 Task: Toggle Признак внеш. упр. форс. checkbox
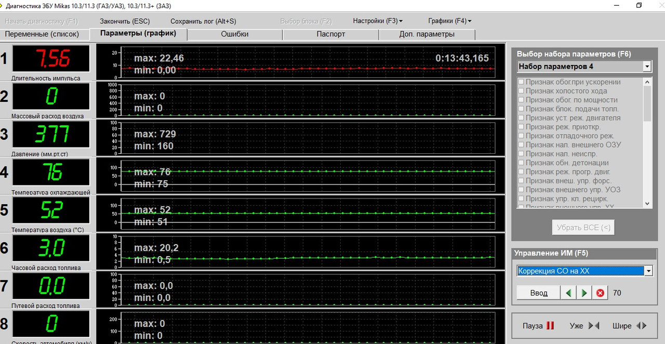521,181
